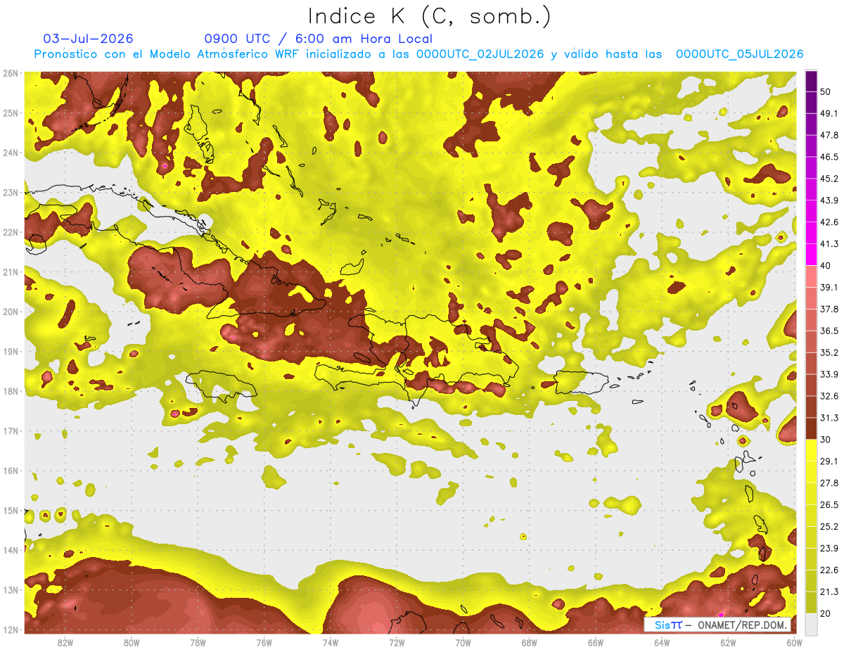
Task: Click the latitude label '15N'
Action: pyautogui.click(x=10, y=510)
